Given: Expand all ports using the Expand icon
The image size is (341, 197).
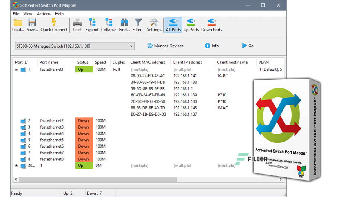Looking at the screenshot, I should point(92,22).
